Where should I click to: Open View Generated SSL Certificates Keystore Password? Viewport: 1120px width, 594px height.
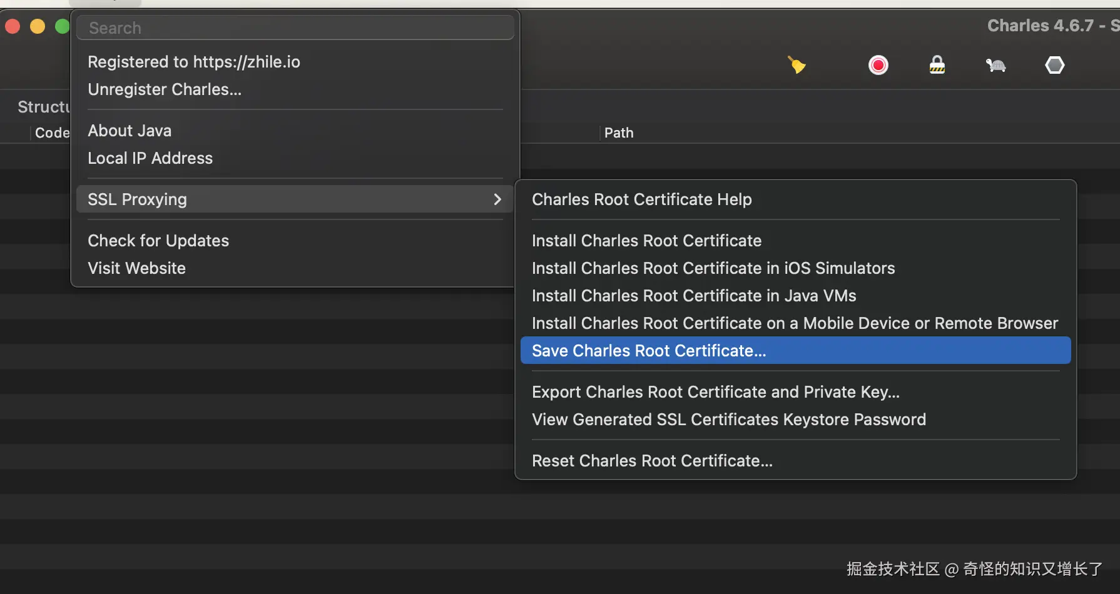pyautogui.click(x=728, y=420)
